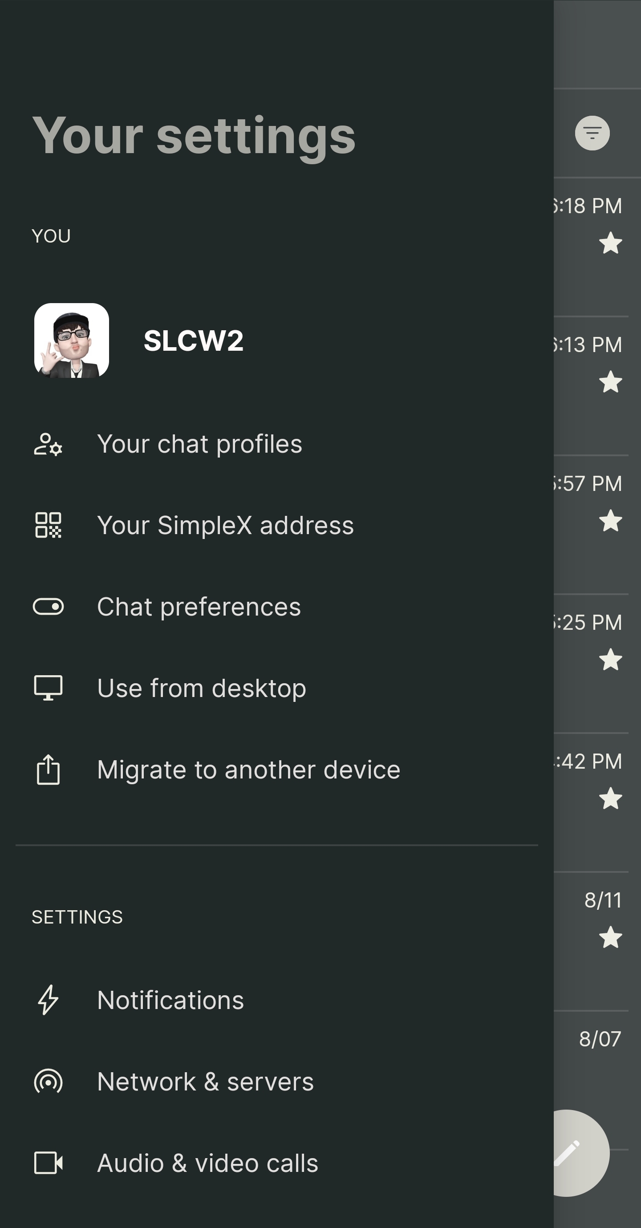This screenshot has width=641, height=1228.
Task: Tap the video camera icon
Action: point(48,1163)
